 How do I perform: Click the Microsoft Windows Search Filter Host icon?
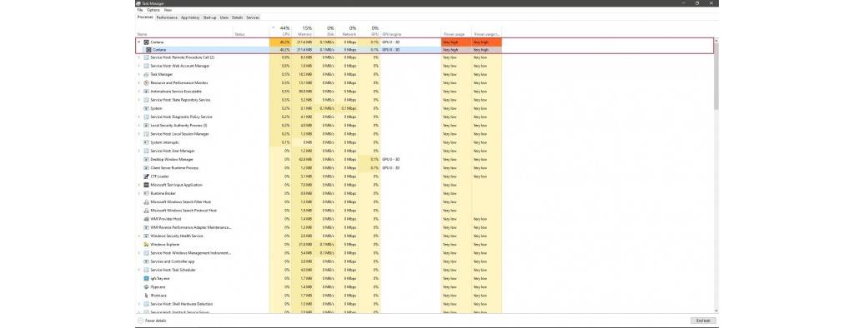pyautogui.click(x=146, y=201)
